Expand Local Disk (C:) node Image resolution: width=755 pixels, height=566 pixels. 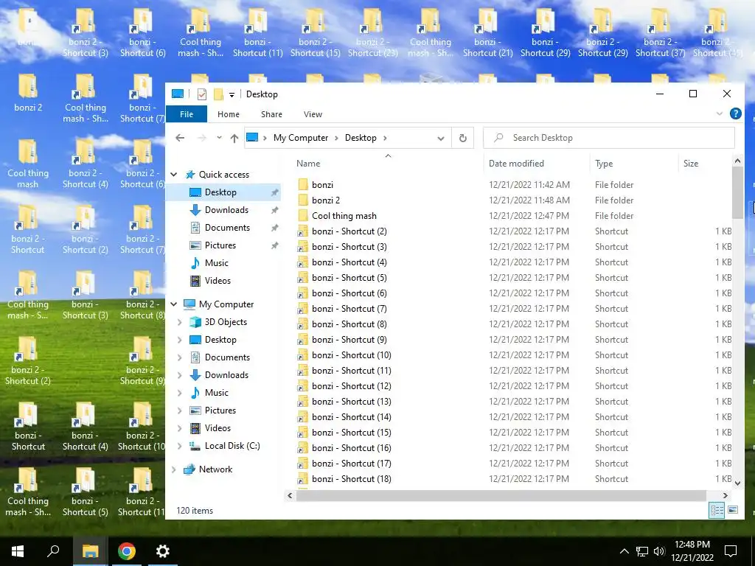180,446
